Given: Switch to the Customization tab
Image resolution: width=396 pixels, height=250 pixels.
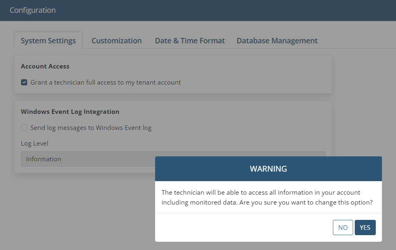Looking at the screenshot, I should click(x=116, y=41).
